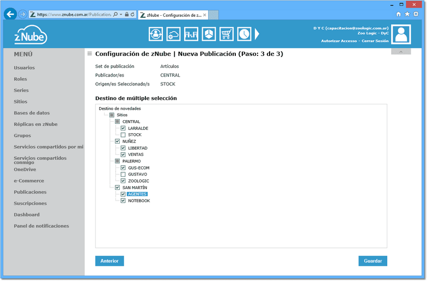Open e-Commerce menu item
This screenshot has height=281, width=427.
[x=29, y=180]
